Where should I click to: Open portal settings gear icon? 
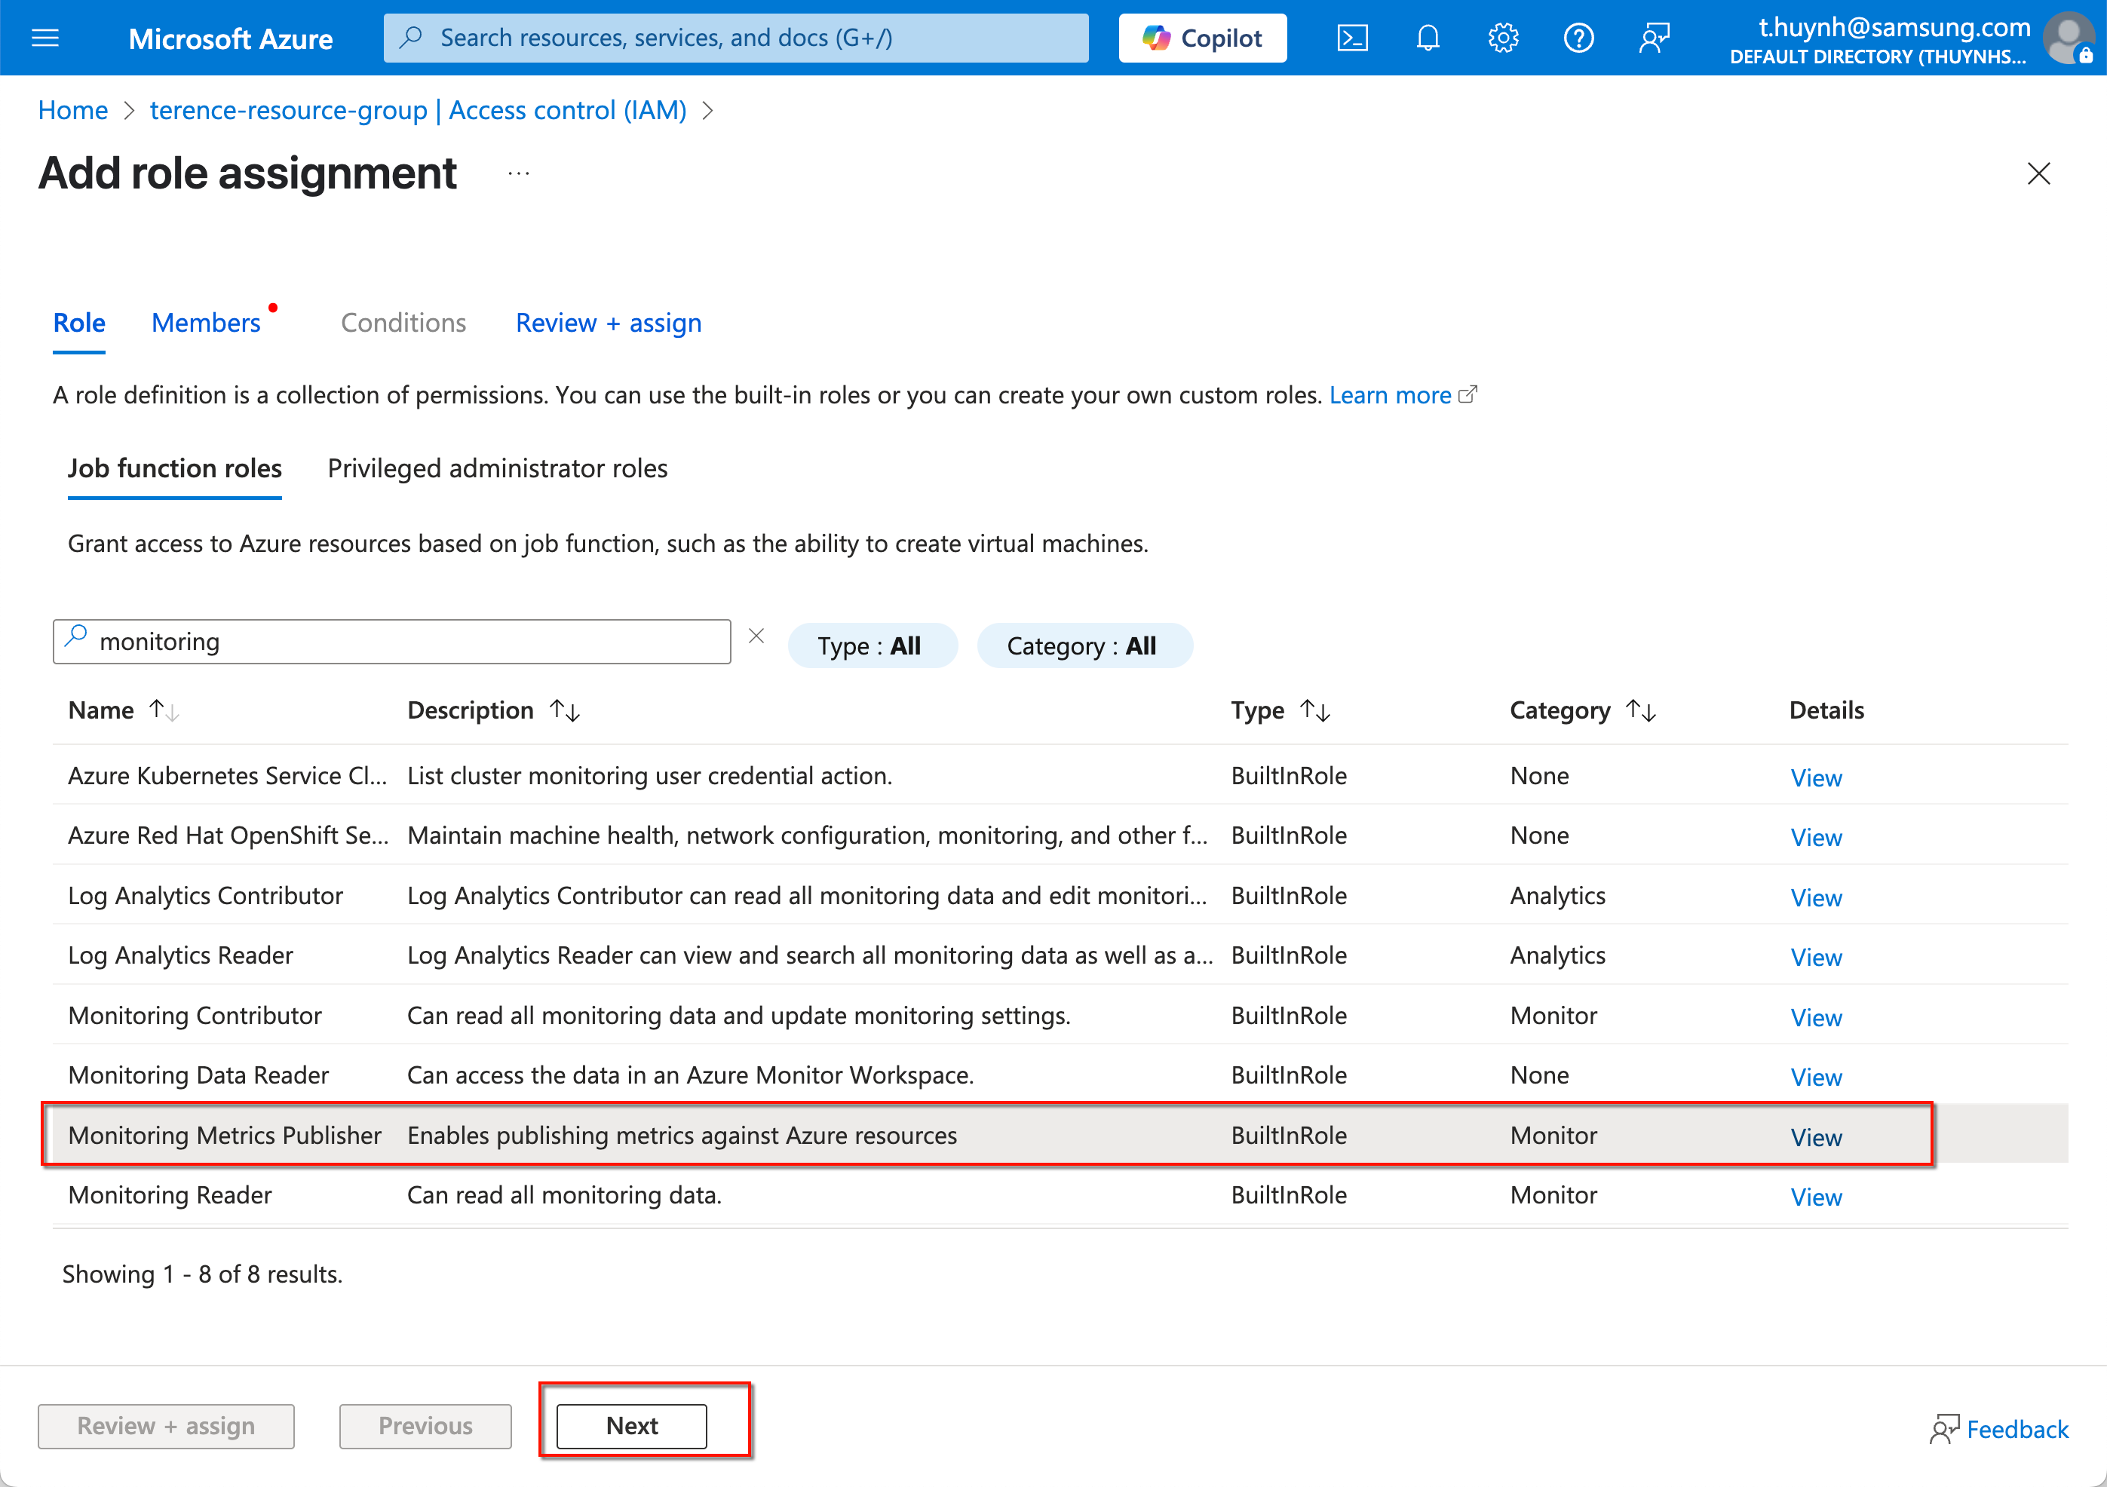pos(1502,38)
